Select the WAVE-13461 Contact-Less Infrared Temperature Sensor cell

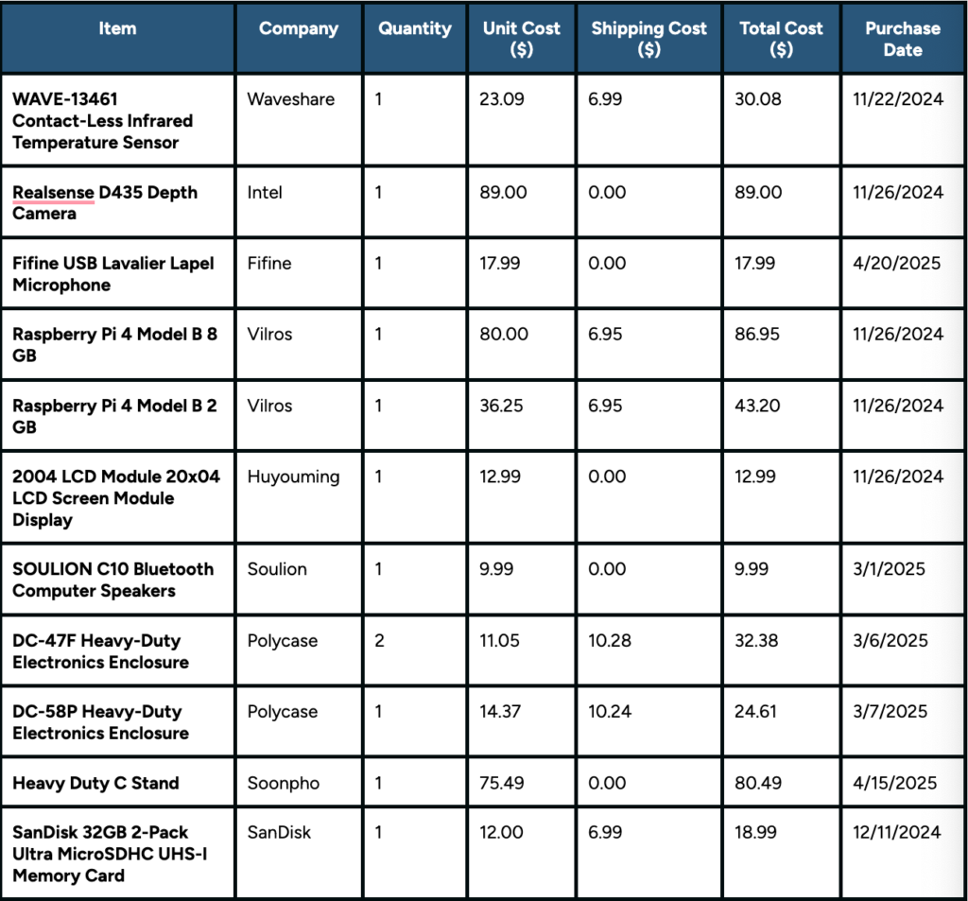pyautogui.click(x=117, y=120)
